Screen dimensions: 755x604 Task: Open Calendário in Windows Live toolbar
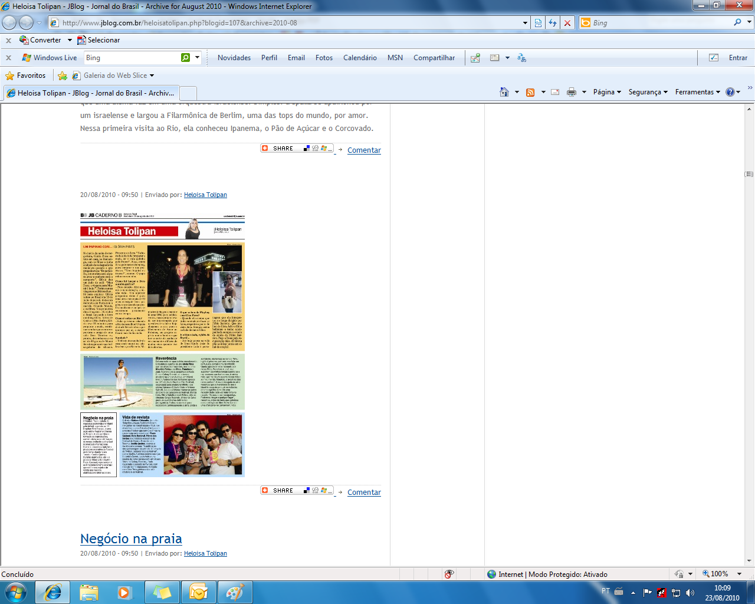(x=360, y=58)
